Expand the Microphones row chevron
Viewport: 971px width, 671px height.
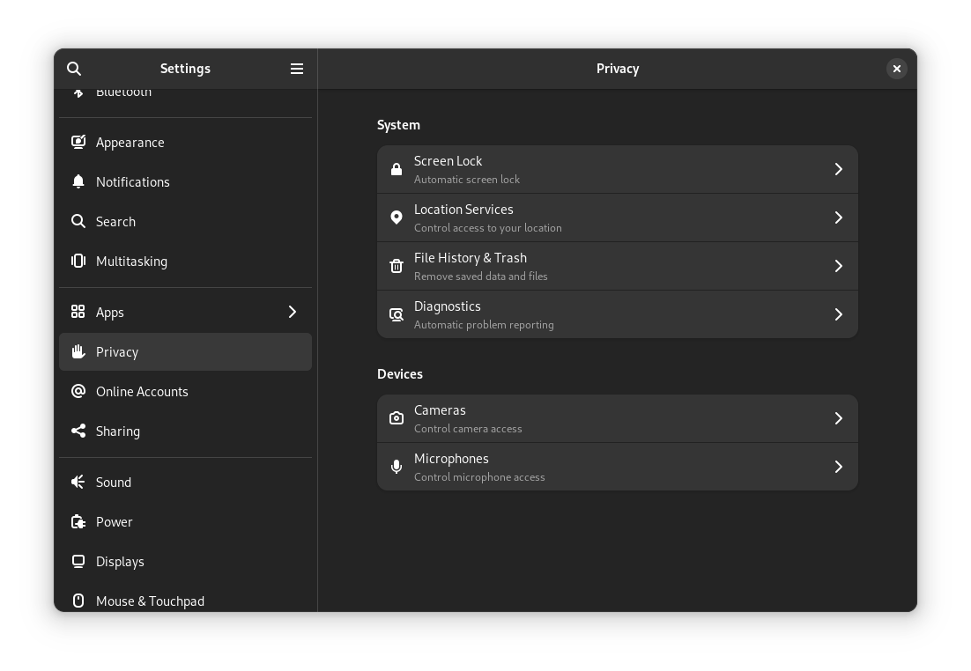pyautogui.click(x=838, y=467)
